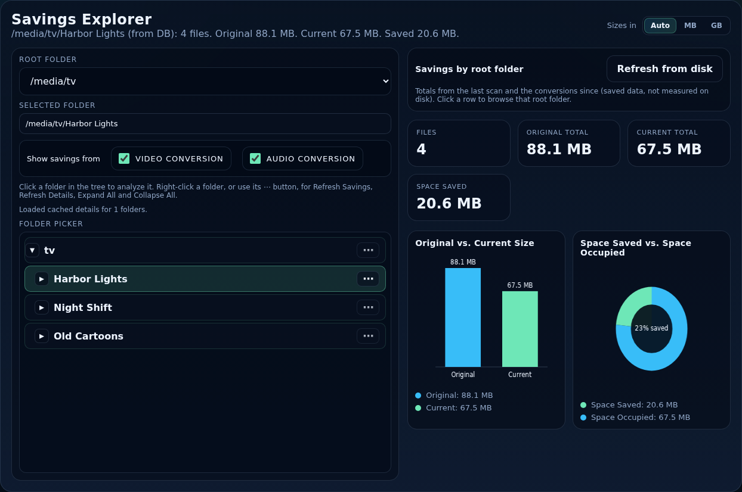Click the 23% saved donut center label
Screen dimensions: 742x492
click(651, 328)
